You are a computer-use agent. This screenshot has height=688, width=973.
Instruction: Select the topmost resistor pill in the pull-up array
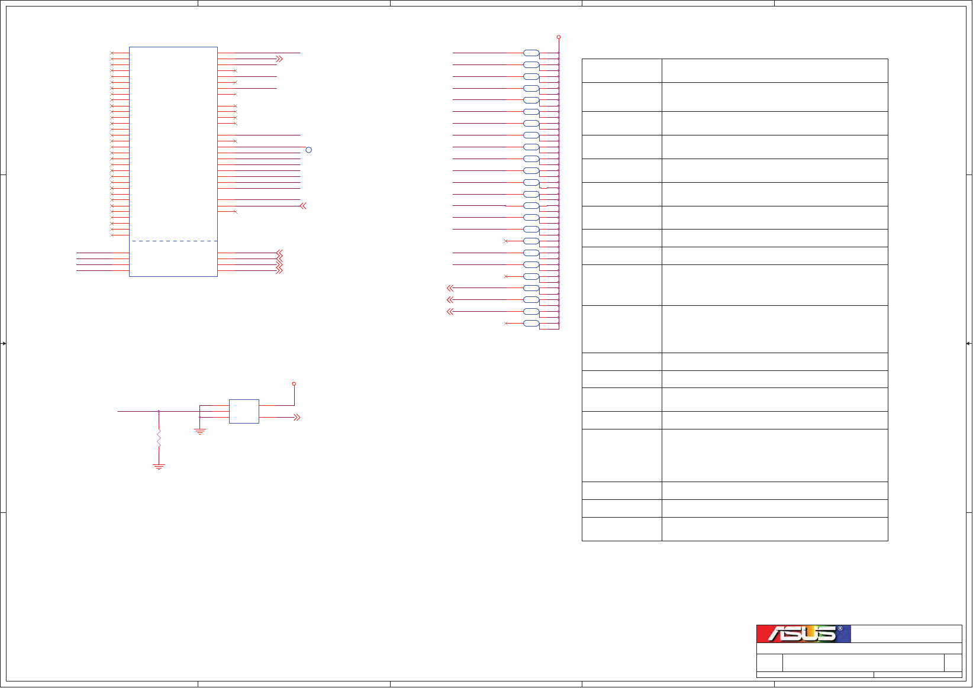pos(531,53)
